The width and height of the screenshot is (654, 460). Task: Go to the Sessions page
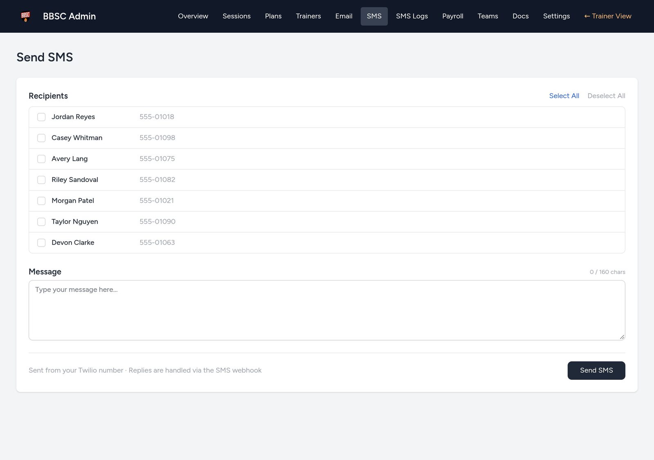pos(237,16)
